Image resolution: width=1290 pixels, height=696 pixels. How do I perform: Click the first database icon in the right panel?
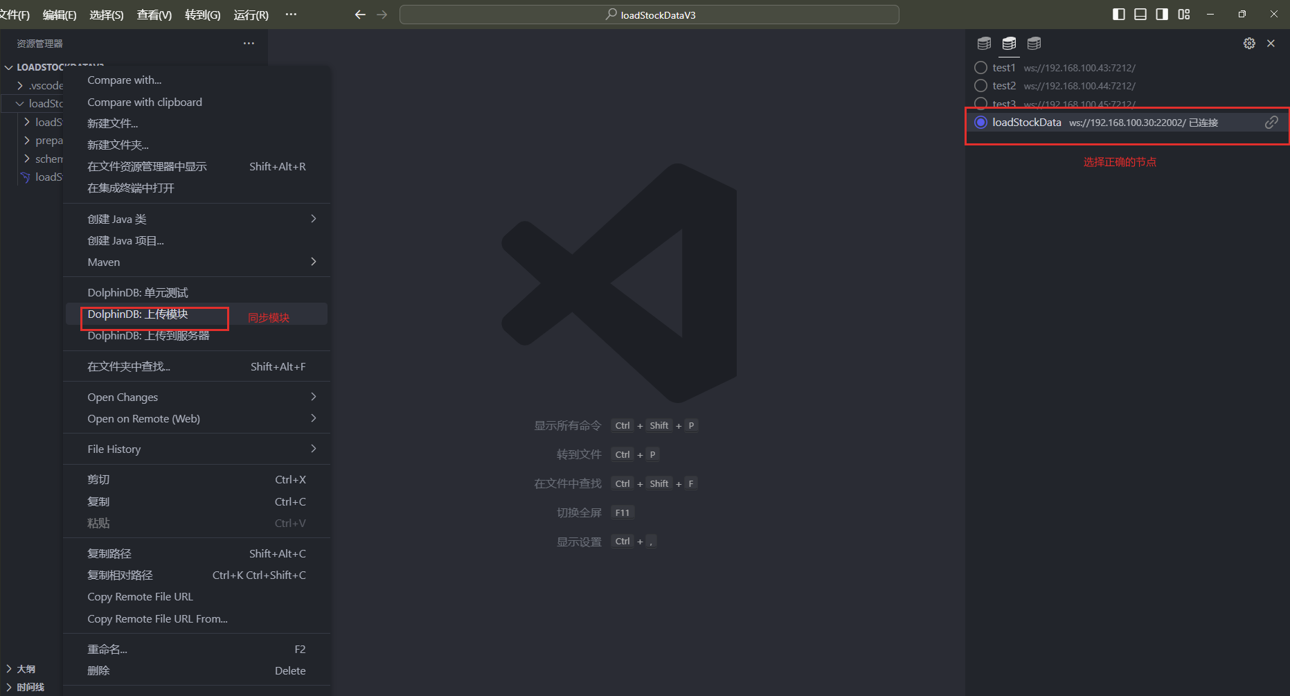pos(984,44)
